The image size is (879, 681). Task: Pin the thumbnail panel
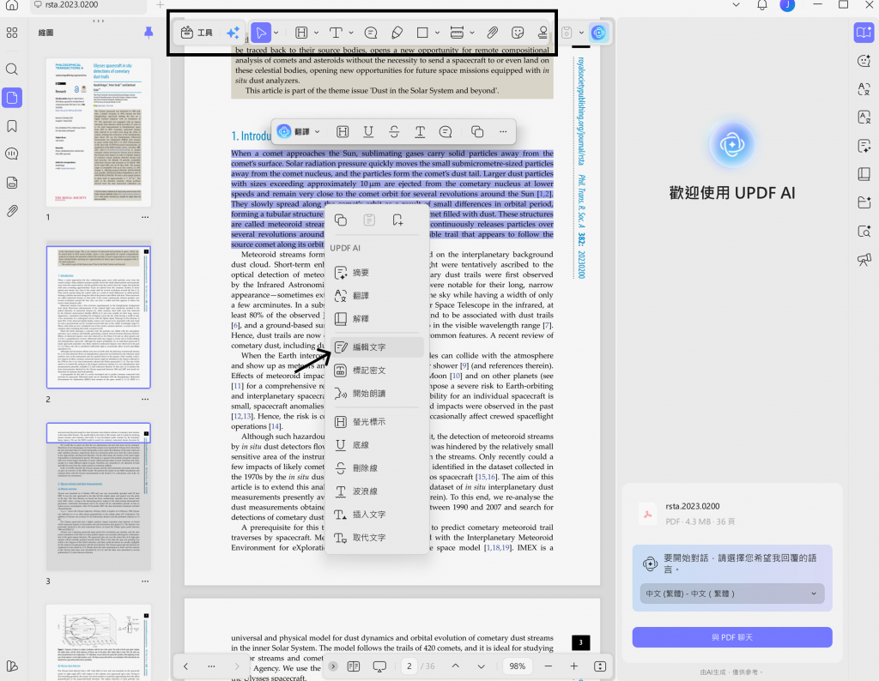[x=149, y=33]
